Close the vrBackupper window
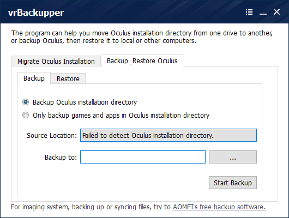The width and height of the screenshot is (289, 218). pyautogui.click(x=276, y=12)
